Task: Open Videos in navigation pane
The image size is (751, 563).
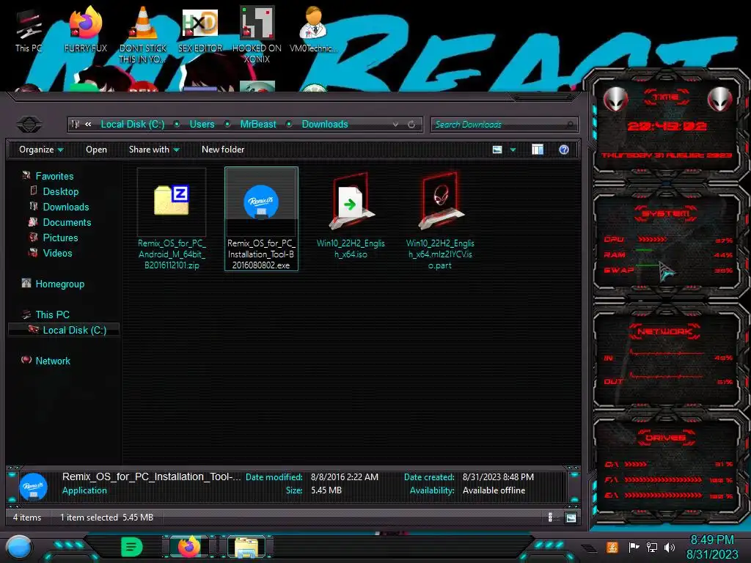Action: 57,253
